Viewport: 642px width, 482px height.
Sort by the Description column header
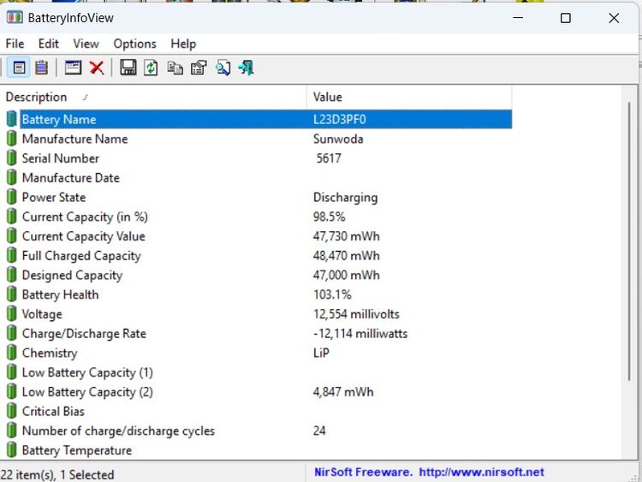153,97
